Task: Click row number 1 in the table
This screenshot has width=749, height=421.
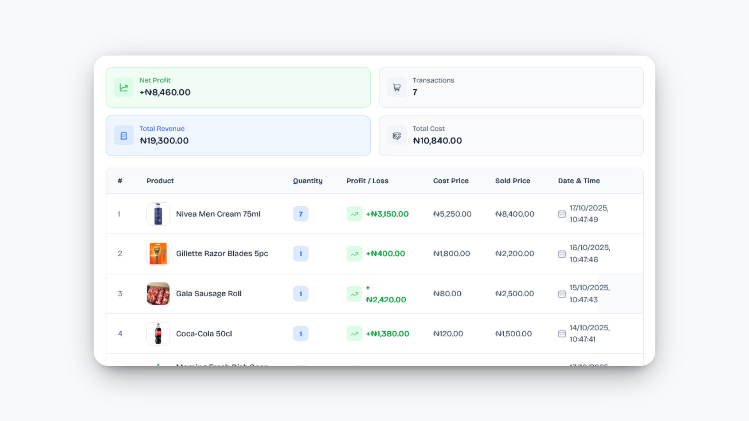Action: coord(119,214)
